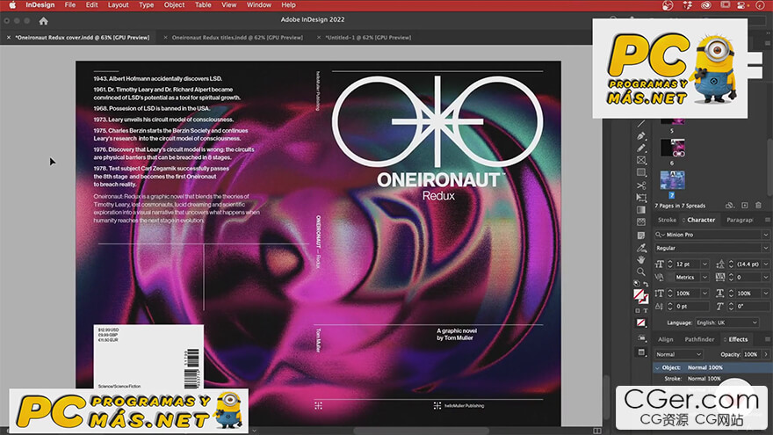The image size is (773, 435).
Task: Switch to the Pathfinder panel tab
Action: pyautogui.click(x=699, y=339)
